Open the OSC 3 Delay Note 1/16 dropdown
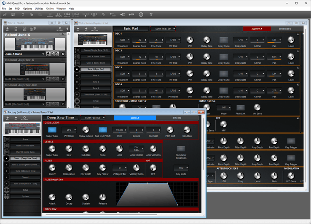The height and width of the screenshot is (224, 311). [x=241, y=74]
